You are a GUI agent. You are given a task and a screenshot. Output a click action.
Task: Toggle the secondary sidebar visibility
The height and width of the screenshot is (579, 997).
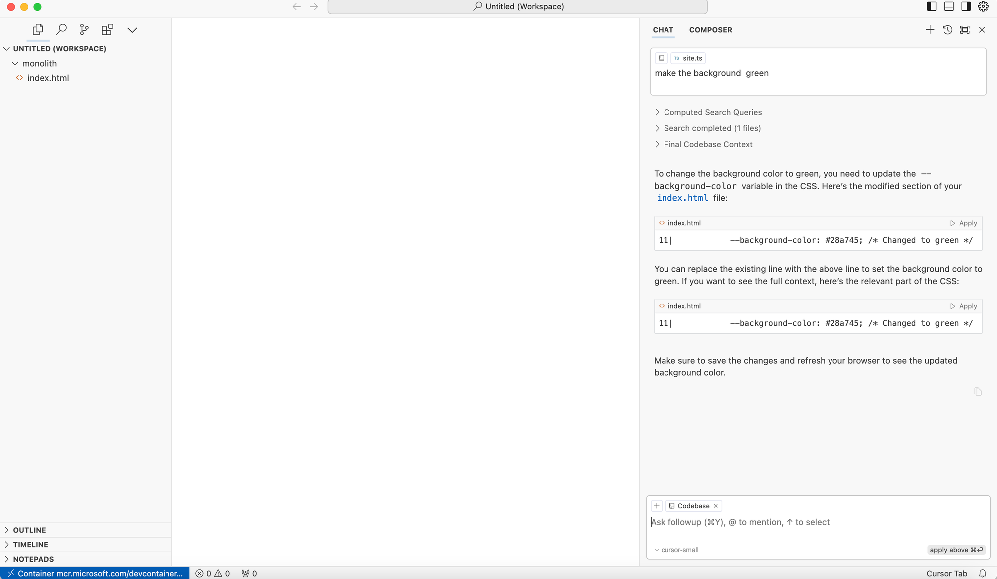[x=966, y=6]
